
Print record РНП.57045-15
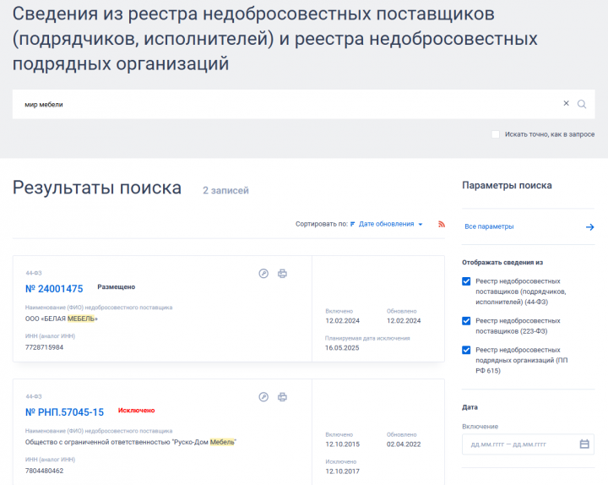283,397
